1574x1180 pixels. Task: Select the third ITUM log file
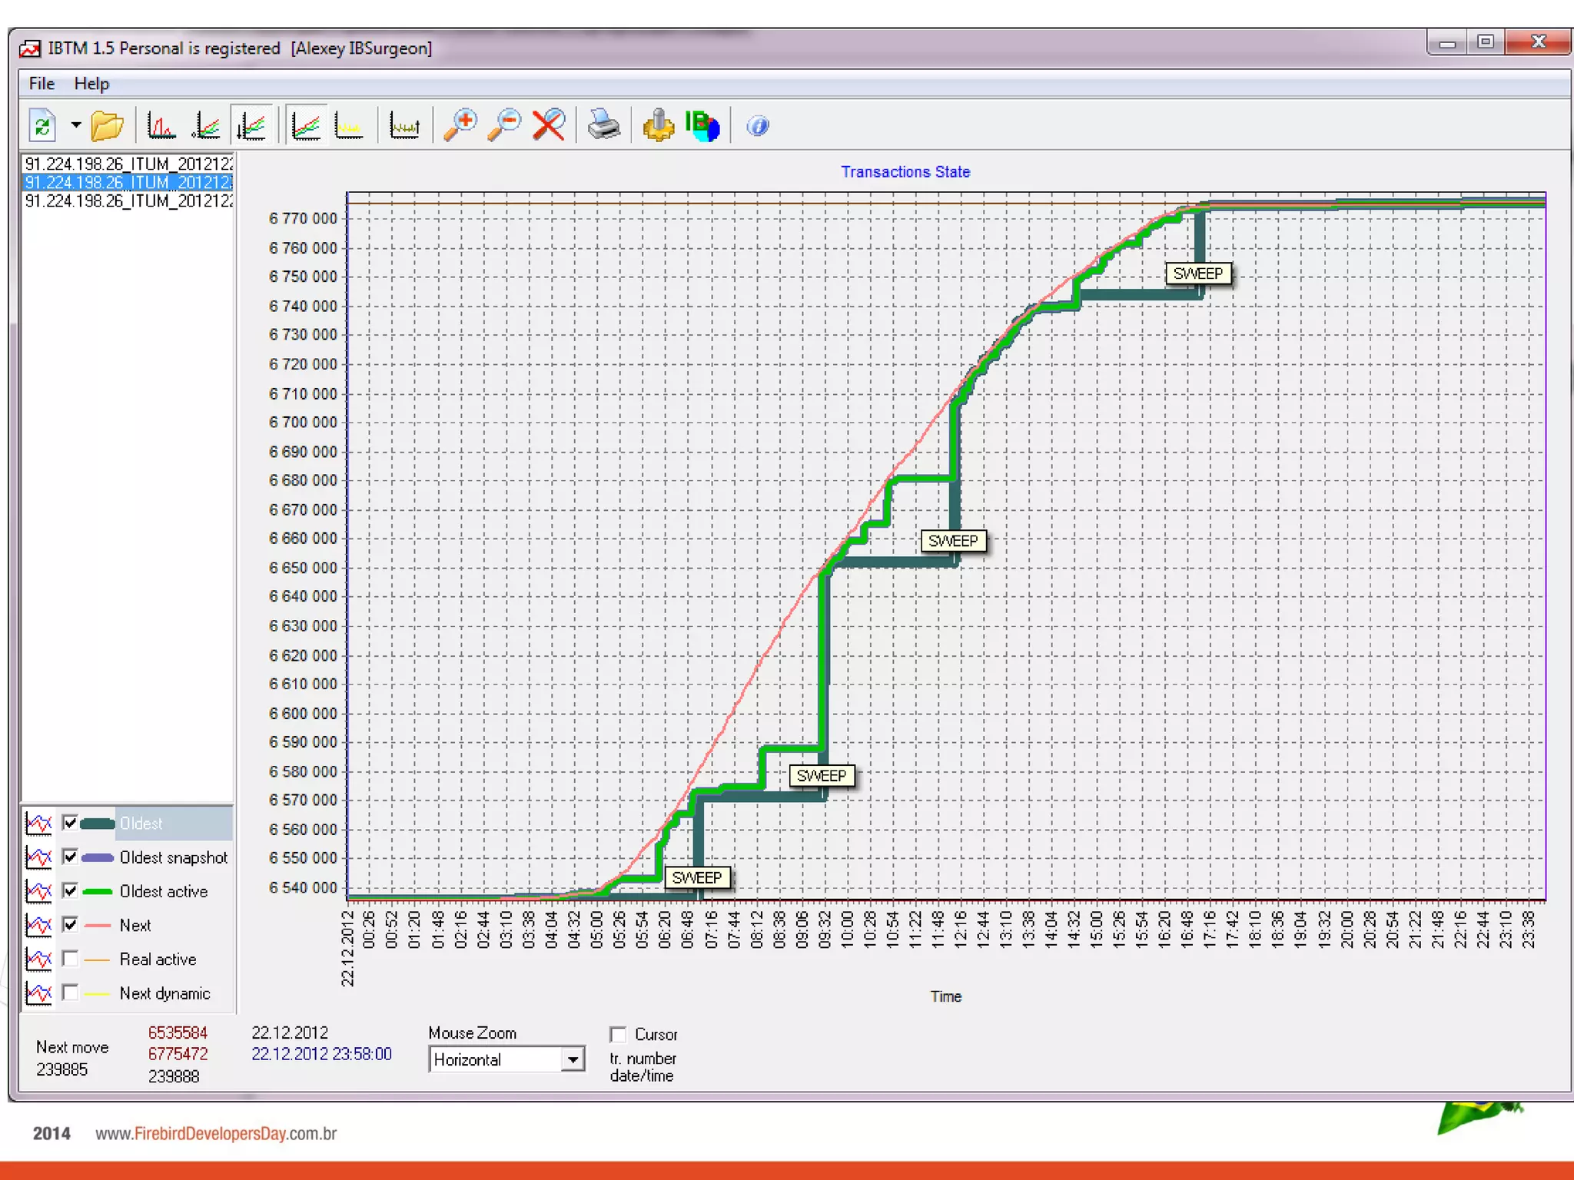point(128,201)
